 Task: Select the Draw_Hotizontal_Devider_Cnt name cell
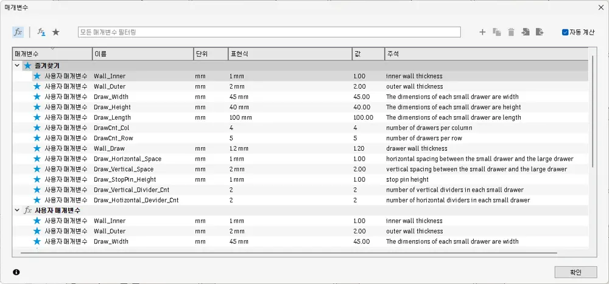[136, 200]
